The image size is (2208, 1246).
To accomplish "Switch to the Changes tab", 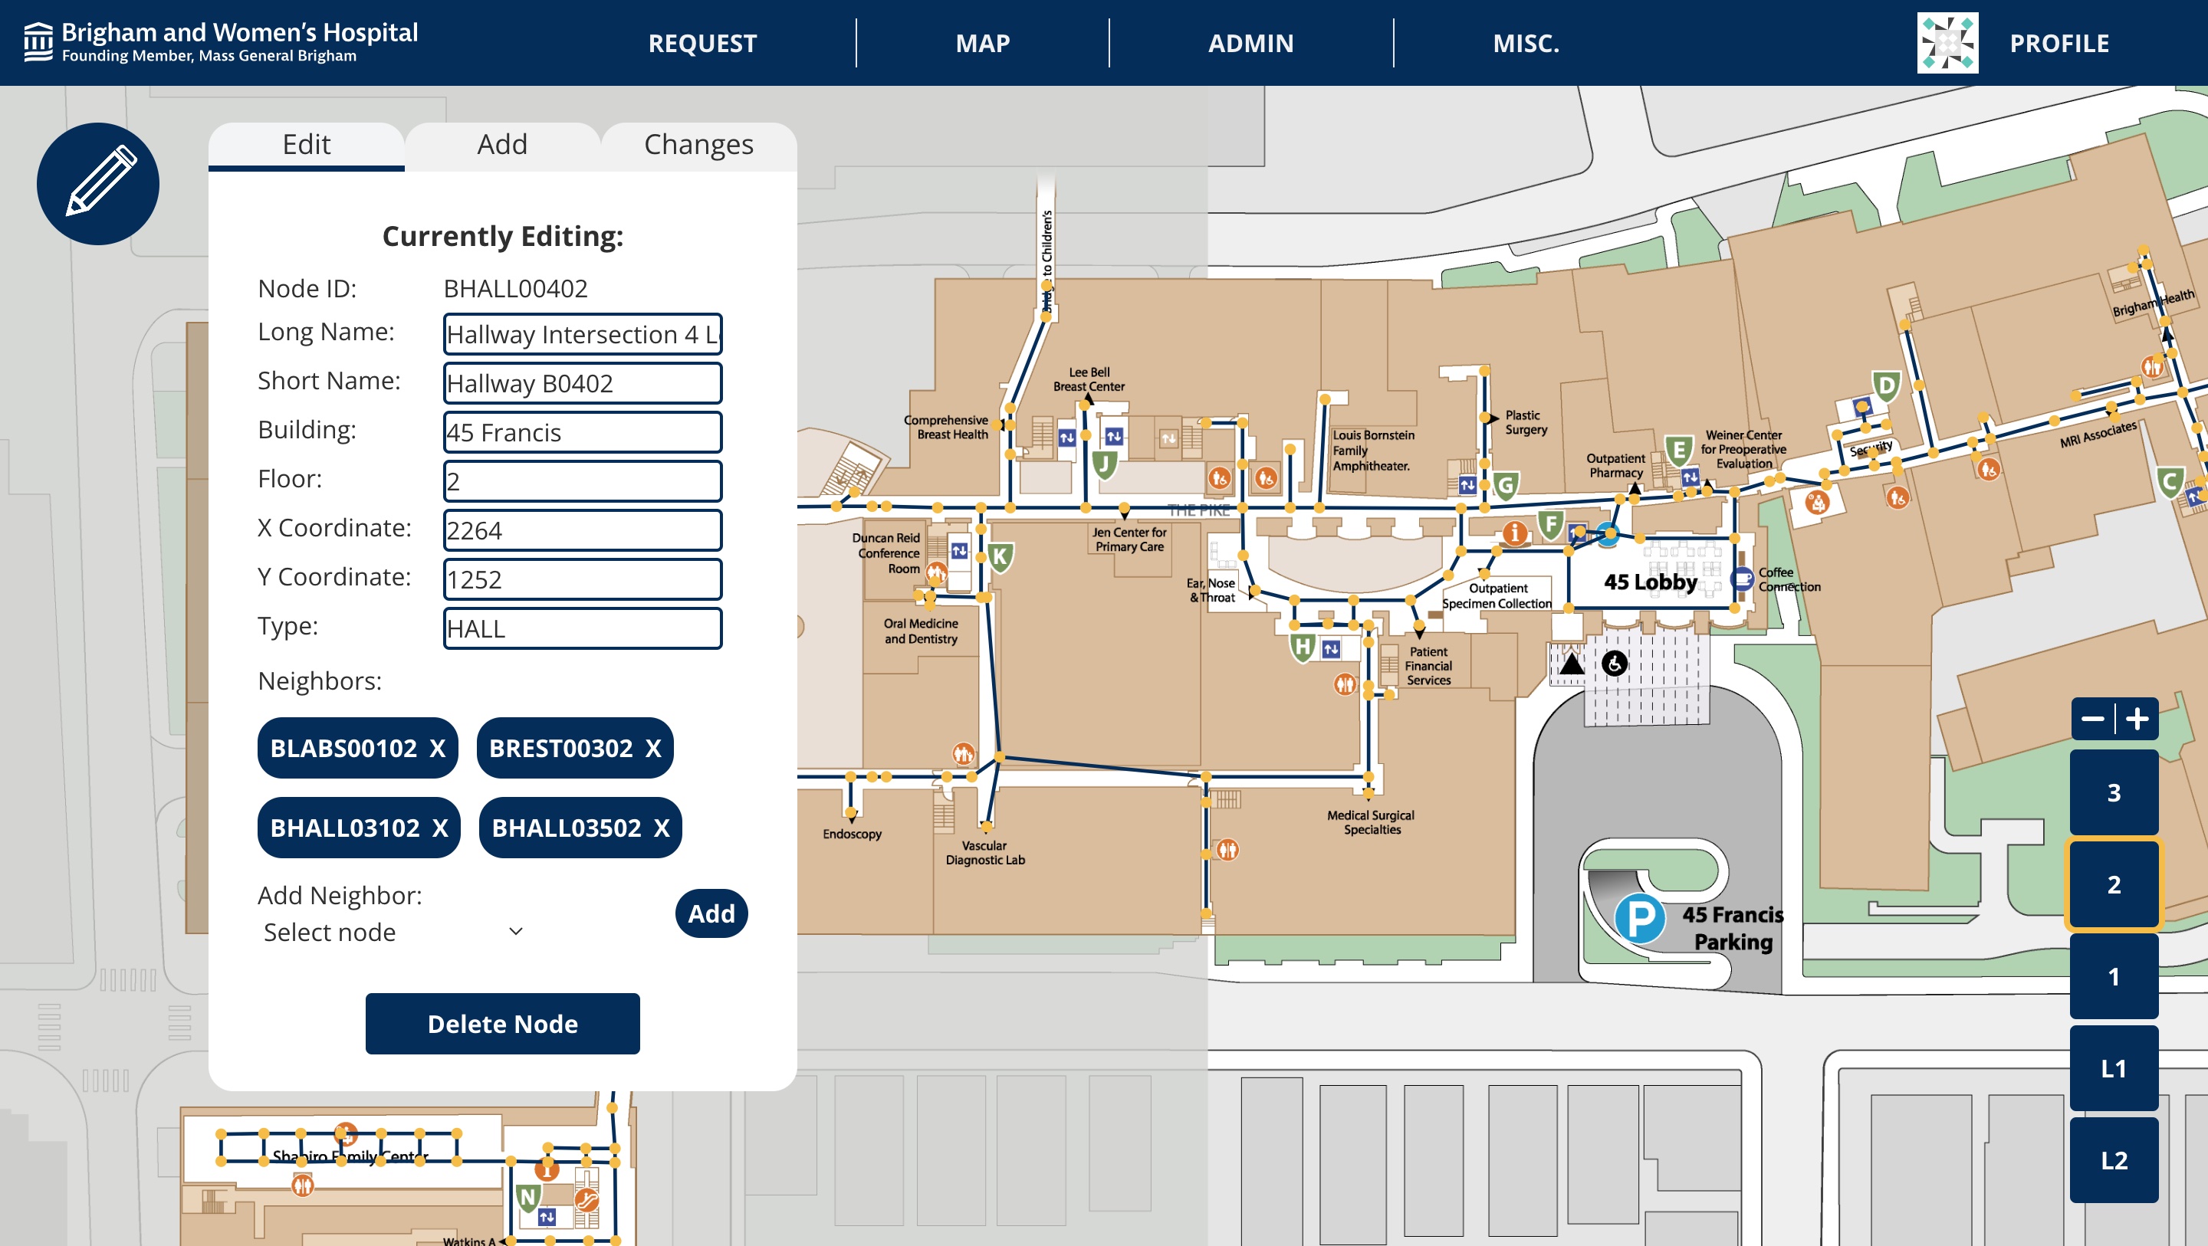I will pyautogui.click(x=698, y=144).
